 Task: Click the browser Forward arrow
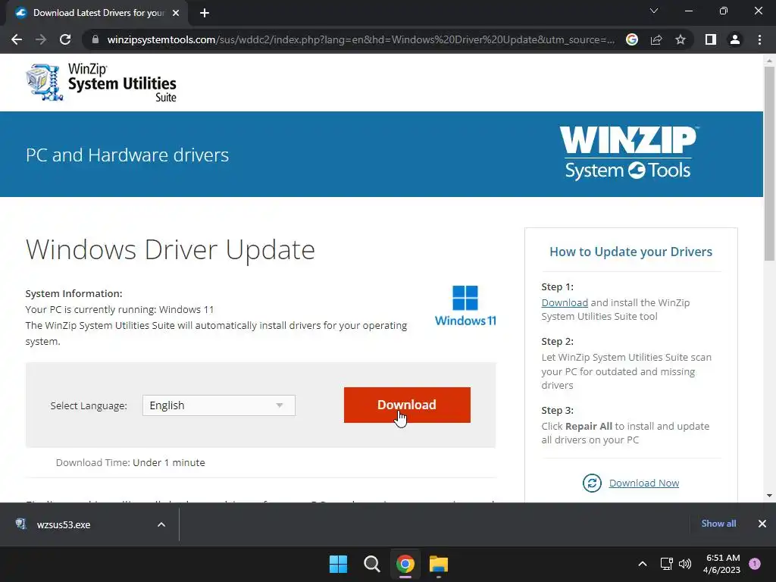click(41, 39)
